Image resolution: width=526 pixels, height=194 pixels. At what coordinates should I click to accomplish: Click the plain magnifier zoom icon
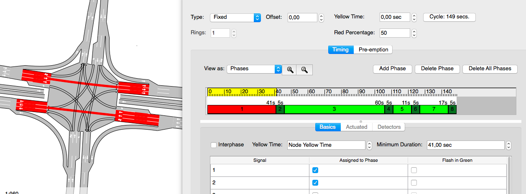point(304,70)
